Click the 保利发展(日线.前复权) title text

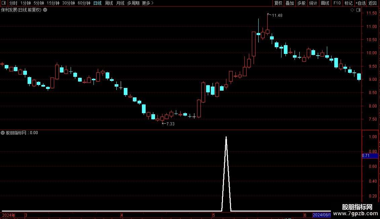[x=21, y=10]
